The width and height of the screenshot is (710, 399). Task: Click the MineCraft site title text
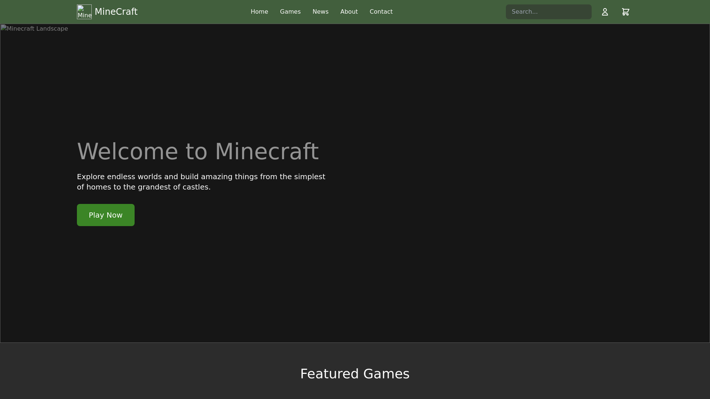pos(116,11)
